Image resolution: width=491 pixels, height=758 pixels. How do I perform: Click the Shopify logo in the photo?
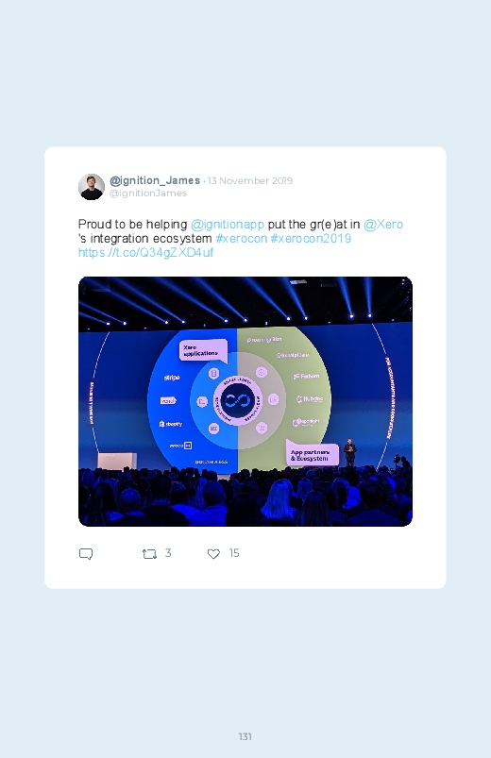(x=170, y=424)
